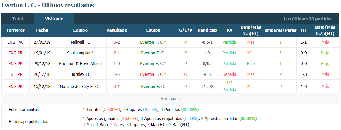Screen dimensions: 341x130
Task: Click the Ver más text
Action: point(168,99)
